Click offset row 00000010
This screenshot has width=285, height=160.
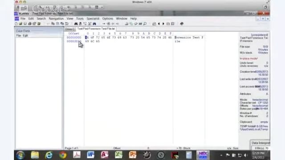click(74, 41)
